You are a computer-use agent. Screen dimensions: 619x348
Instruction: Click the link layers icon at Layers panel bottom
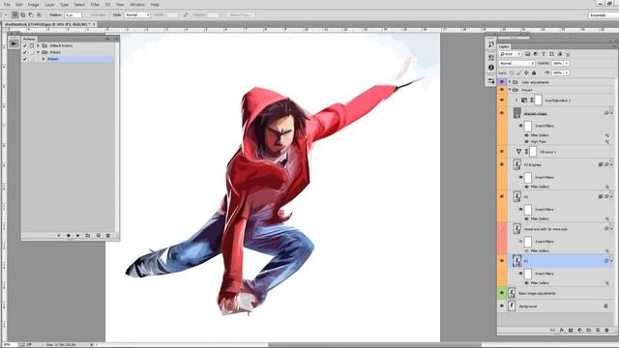pyautogui.click(x=552, y=330)
